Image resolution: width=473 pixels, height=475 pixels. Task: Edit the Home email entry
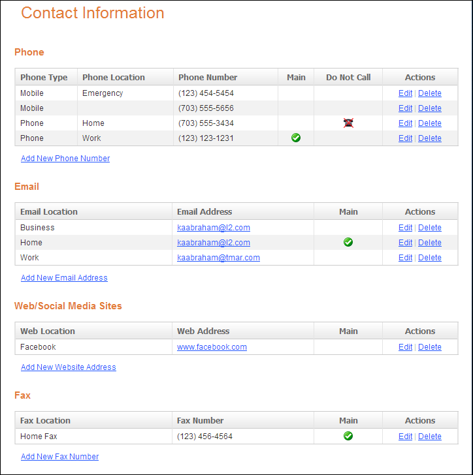click(405, 242)
